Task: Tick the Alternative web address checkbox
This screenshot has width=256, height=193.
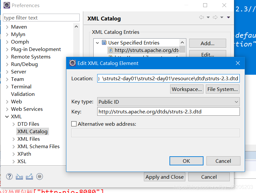Action: pos(74,124)
